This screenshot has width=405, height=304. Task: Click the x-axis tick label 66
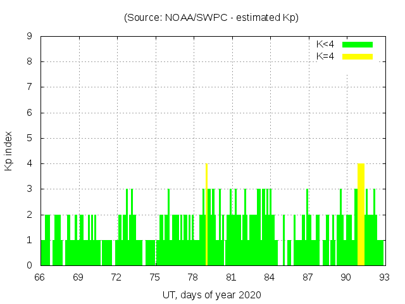(x=40, y=277)
